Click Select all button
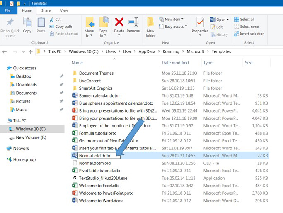The width and height of the screenshot is (283, 213). [x=247, y=20]
